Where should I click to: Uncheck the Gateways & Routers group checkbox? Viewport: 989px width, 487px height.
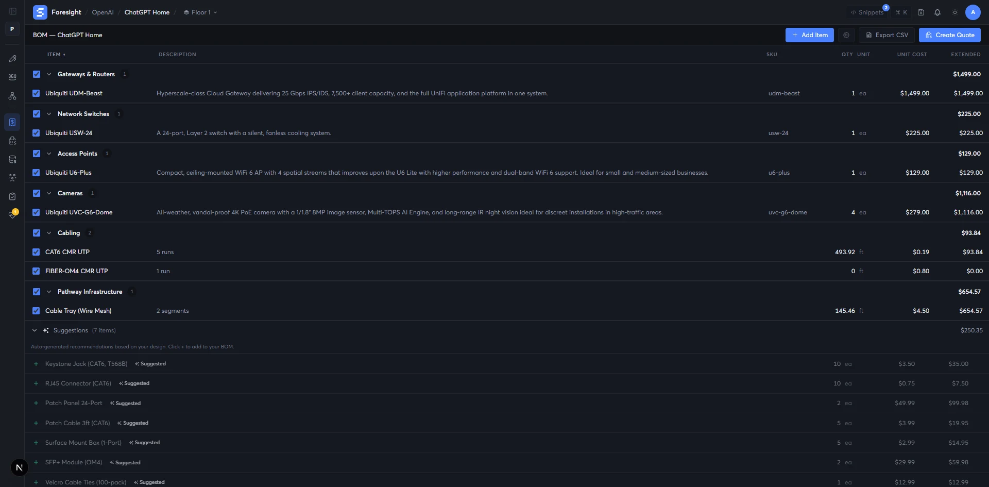point(37,74)
